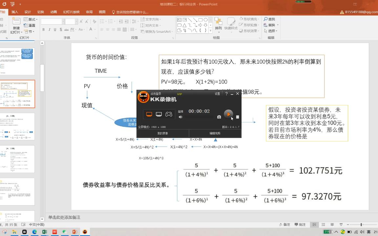The height and width of the screenshot is (236, 378).
Task: Toggle bold formatting in the Font group
Action: click(x=44, y=29)
